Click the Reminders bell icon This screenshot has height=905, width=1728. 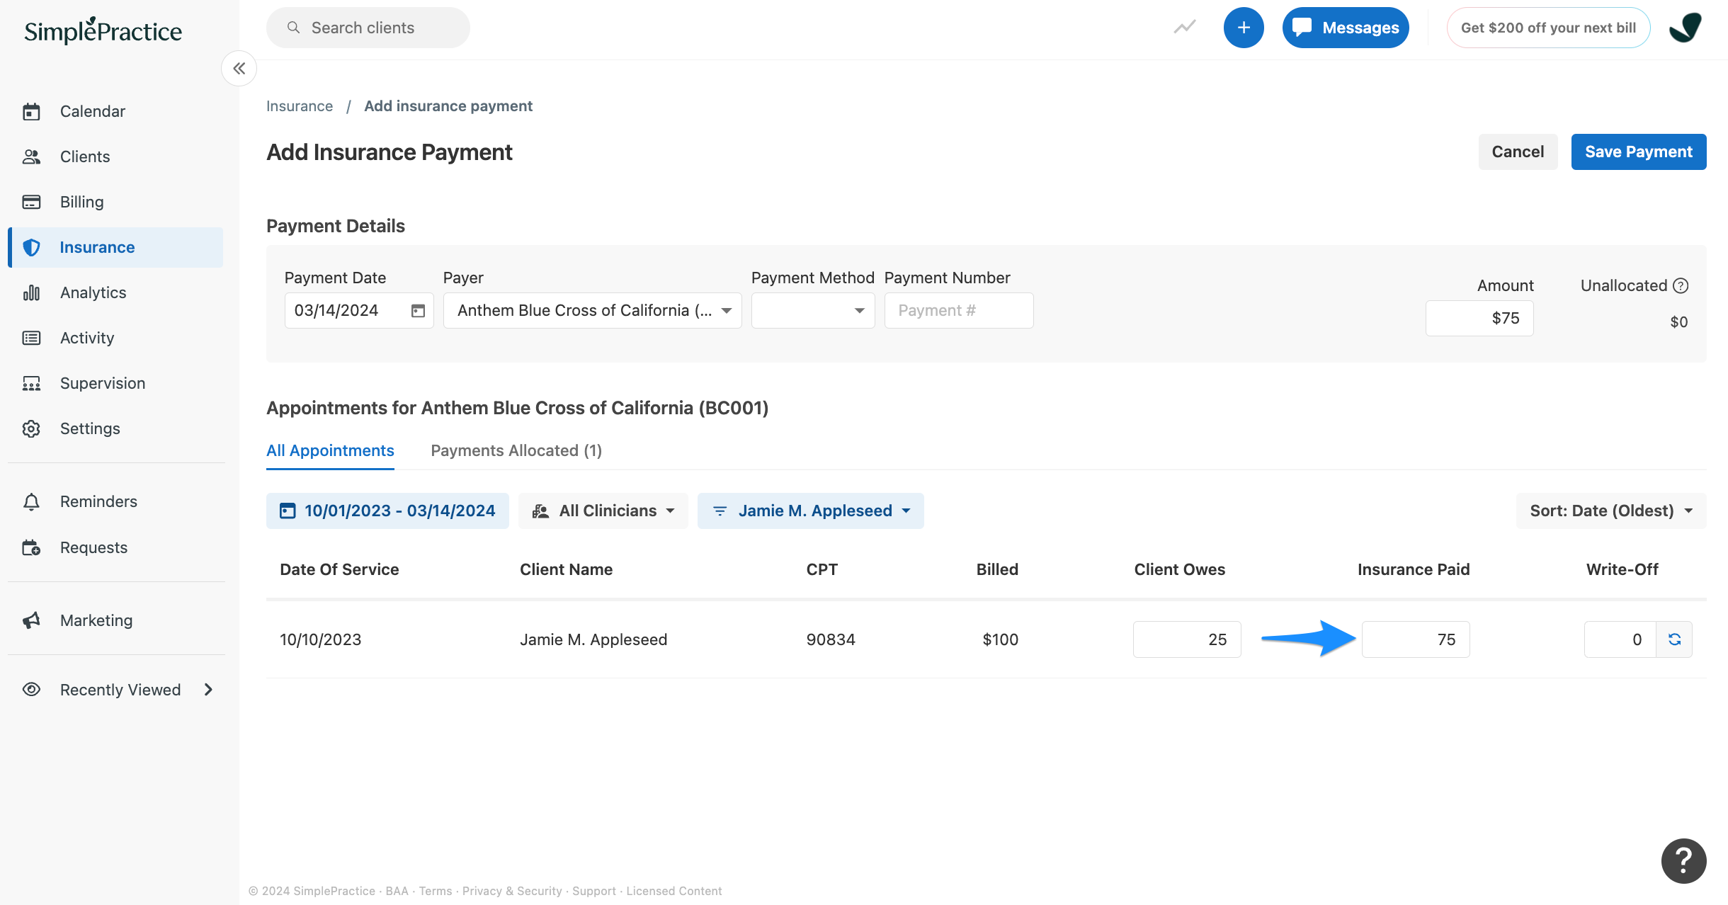31,501
